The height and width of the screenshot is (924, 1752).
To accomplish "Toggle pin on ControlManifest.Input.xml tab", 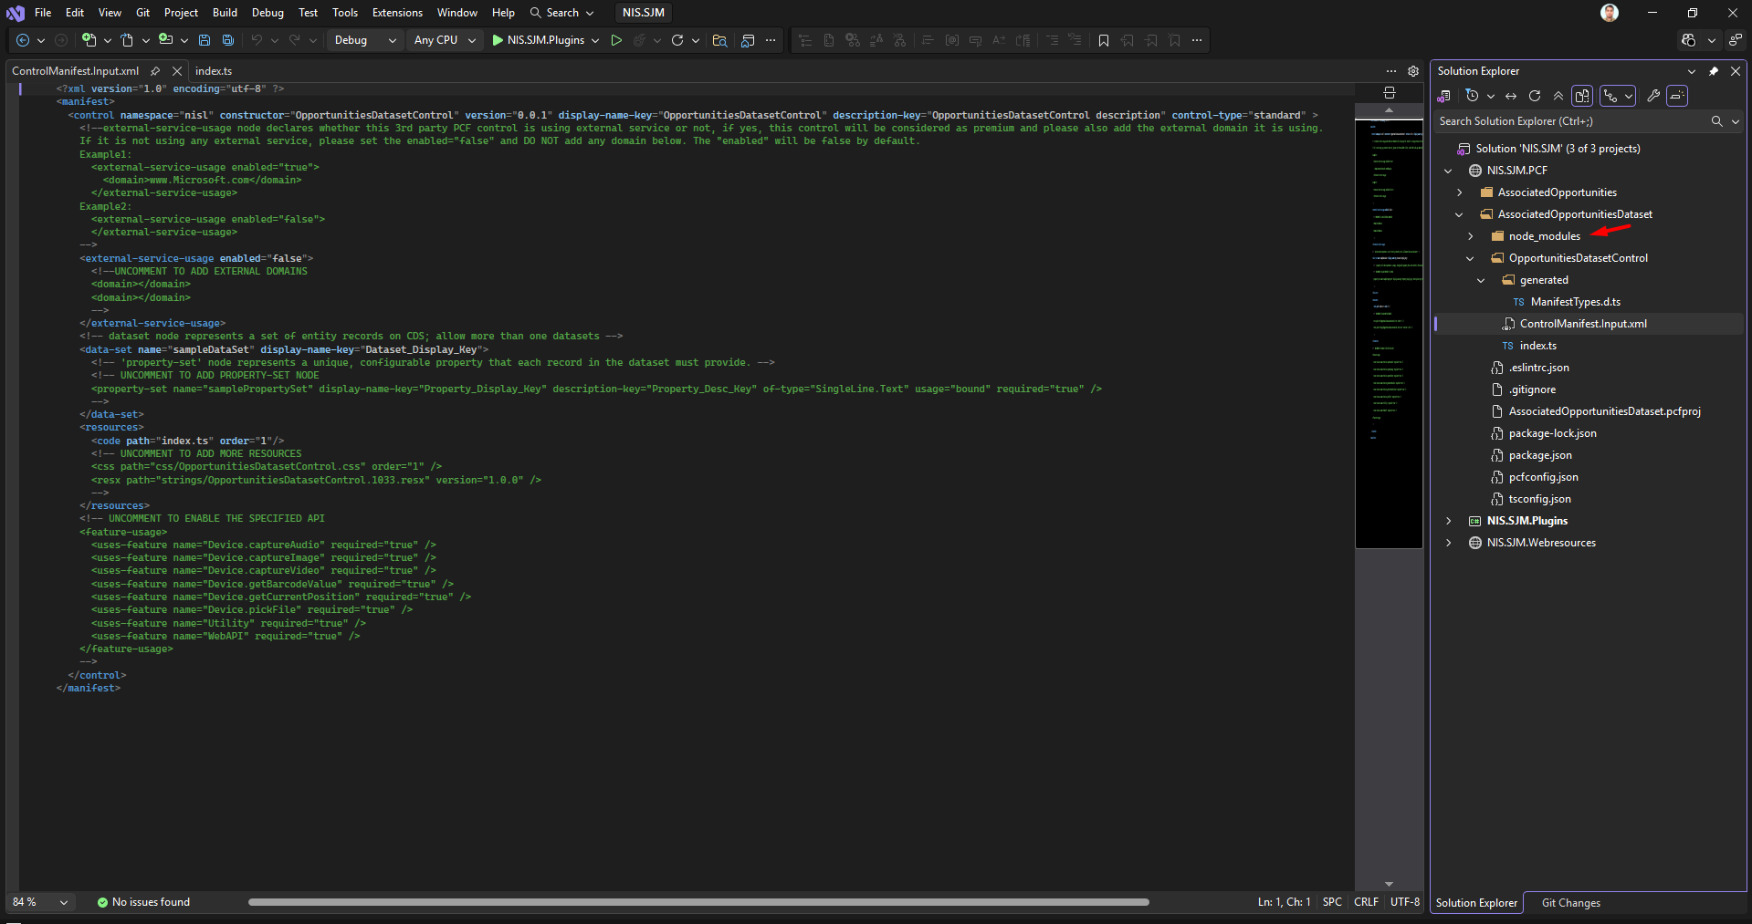I will (155, 71).
